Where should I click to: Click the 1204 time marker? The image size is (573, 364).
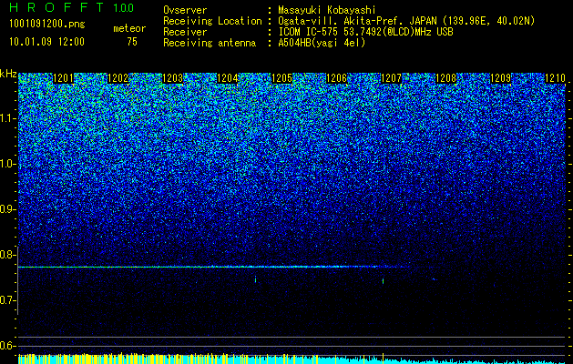point(228,78)
